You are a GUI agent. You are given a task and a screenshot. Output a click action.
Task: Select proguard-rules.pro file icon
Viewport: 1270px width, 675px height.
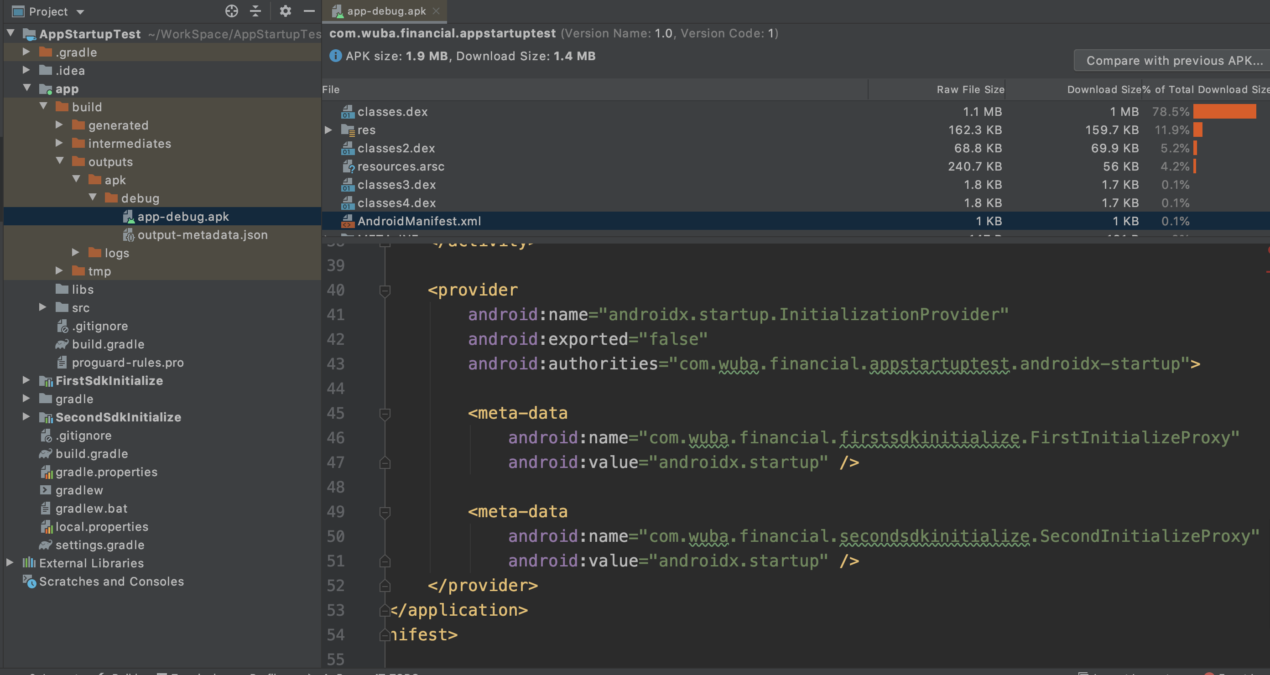62,363
